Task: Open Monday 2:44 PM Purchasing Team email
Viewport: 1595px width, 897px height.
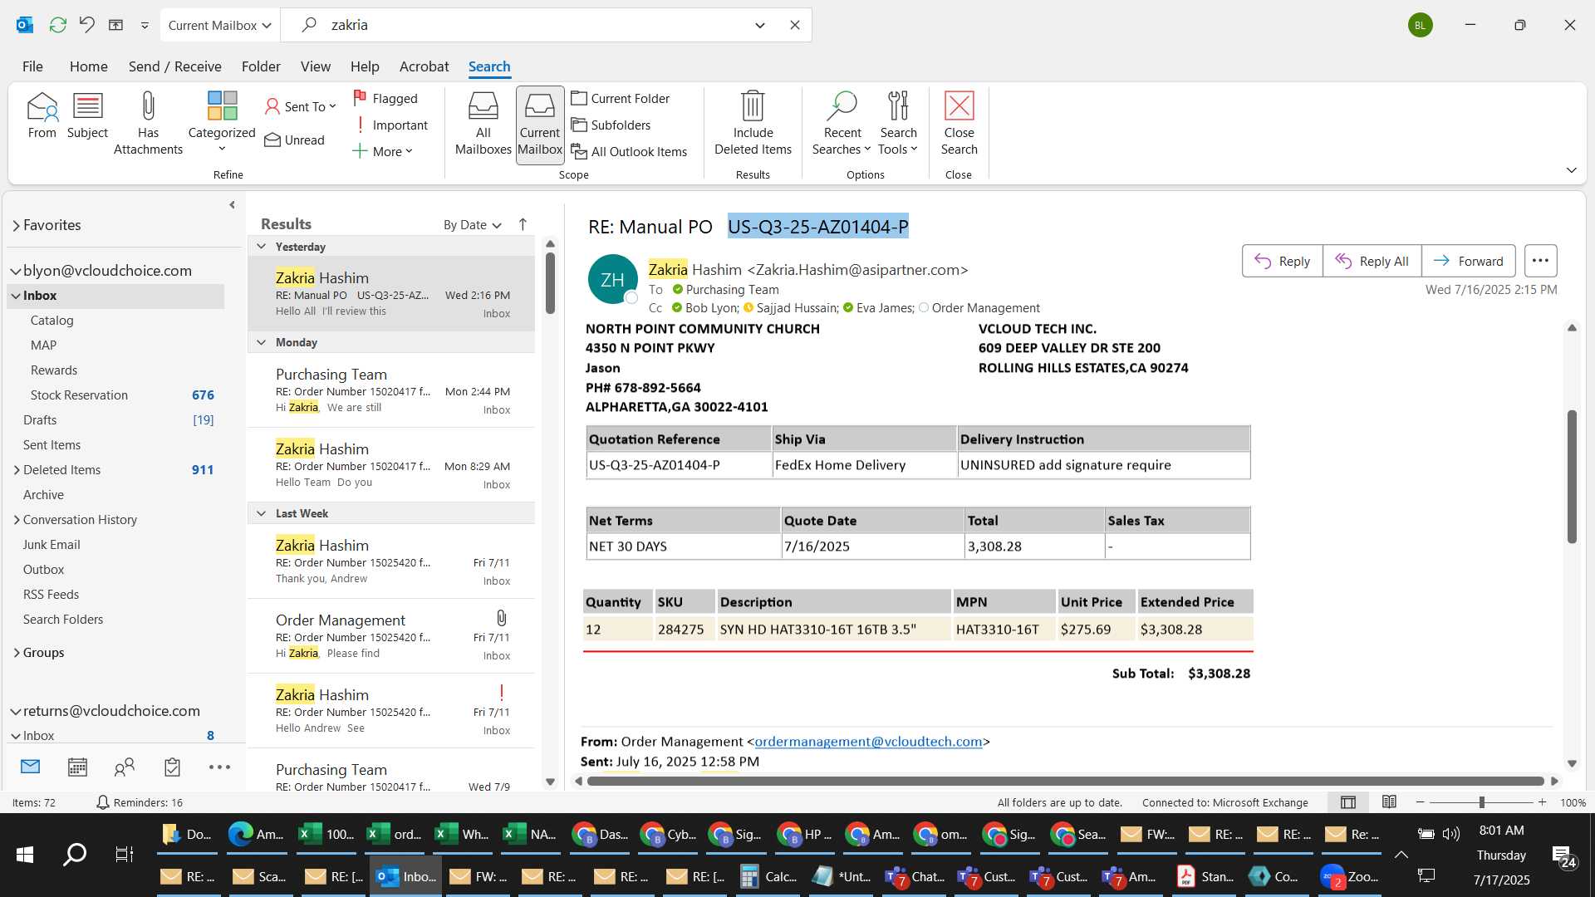Action: click(x=391, y=390)
